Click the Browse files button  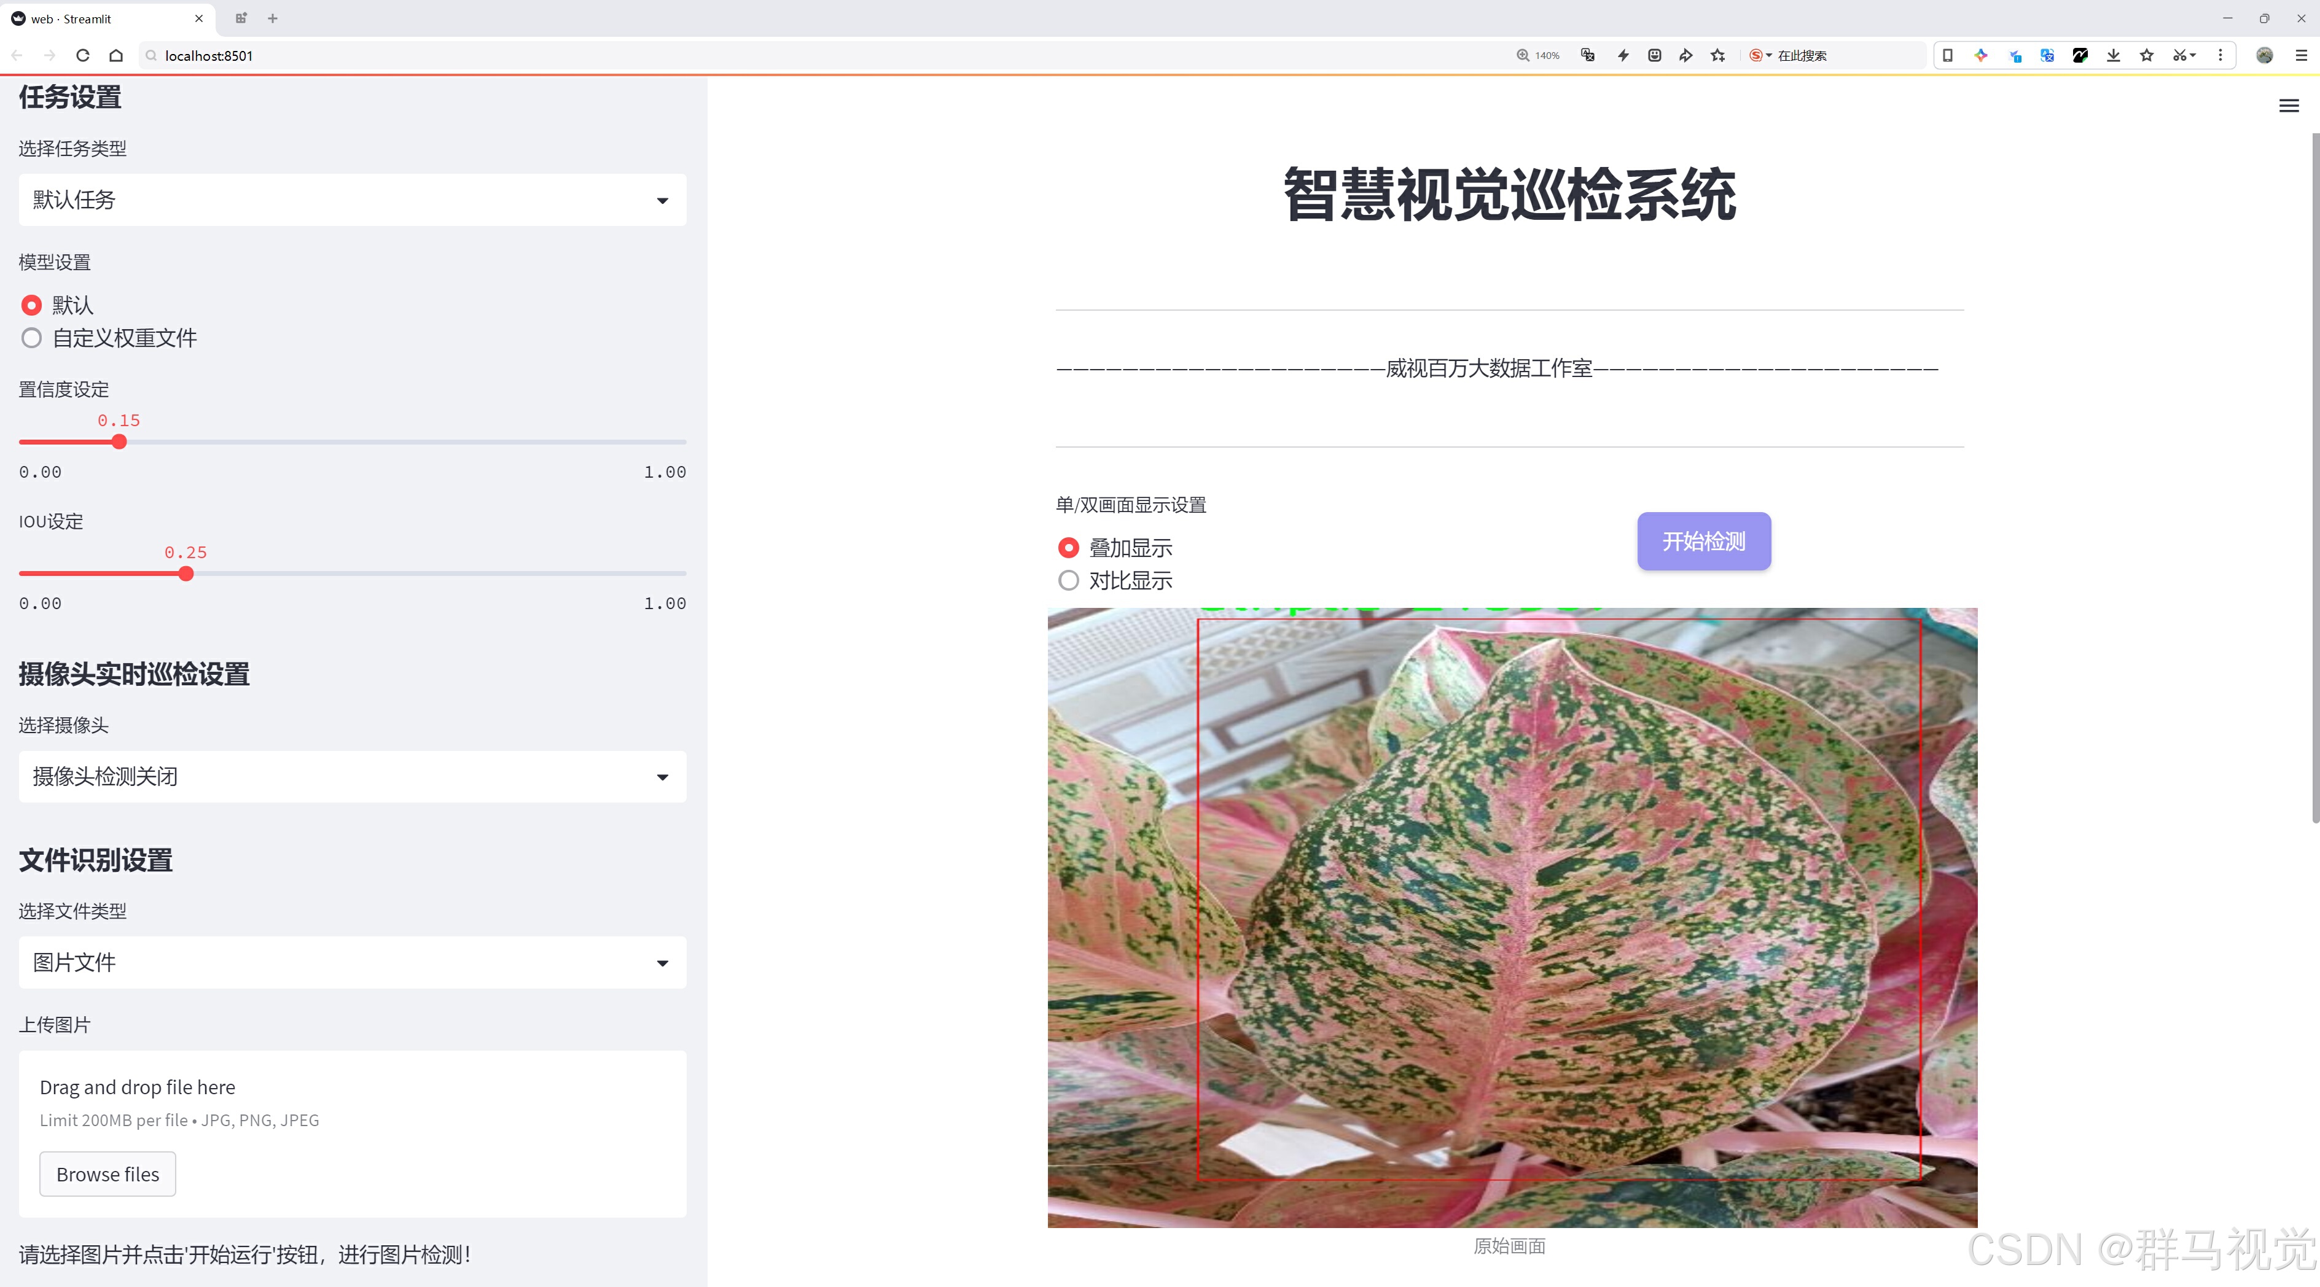coord(107,1173)
